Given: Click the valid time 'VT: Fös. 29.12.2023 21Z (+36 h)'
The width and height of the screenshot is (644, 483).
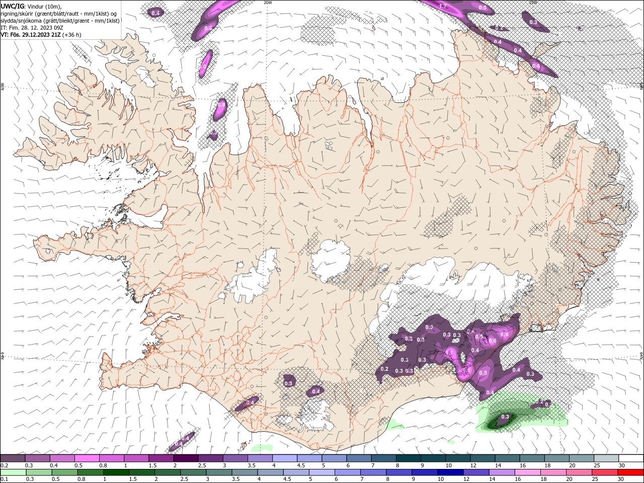Looking at the screenshot, I should [41, 35].
